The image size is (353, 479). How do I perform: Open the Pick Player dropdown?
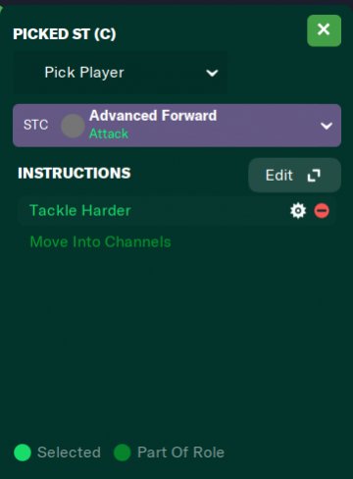[120, 73]
